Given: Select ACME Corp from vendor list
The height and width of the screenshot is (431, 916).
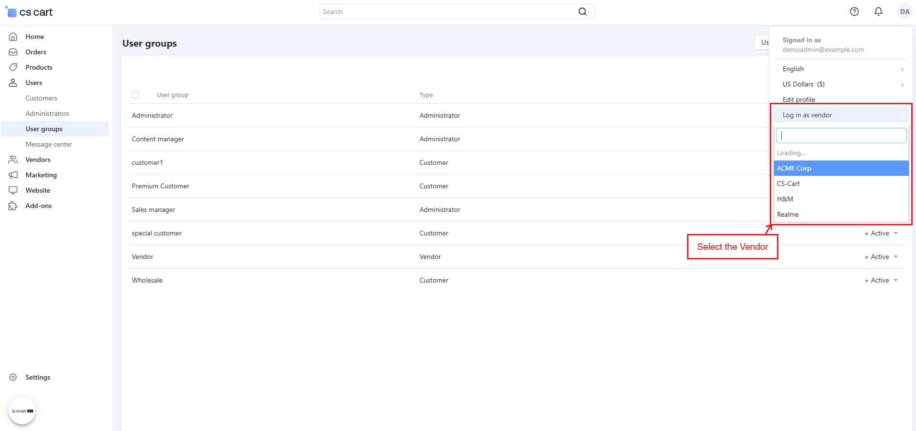Looking at the screenshot, I should click(x=794, y=168).
